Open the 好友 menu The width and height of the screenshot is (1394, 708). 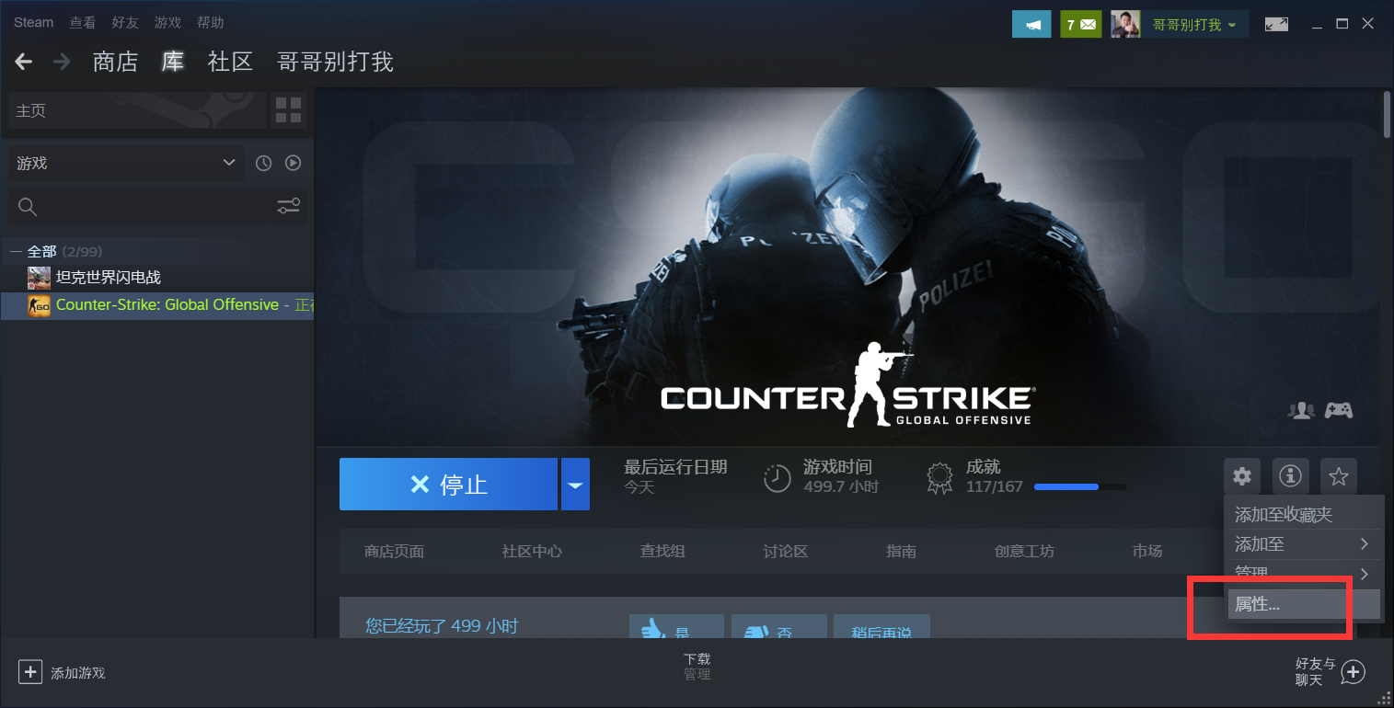[125, 22]
